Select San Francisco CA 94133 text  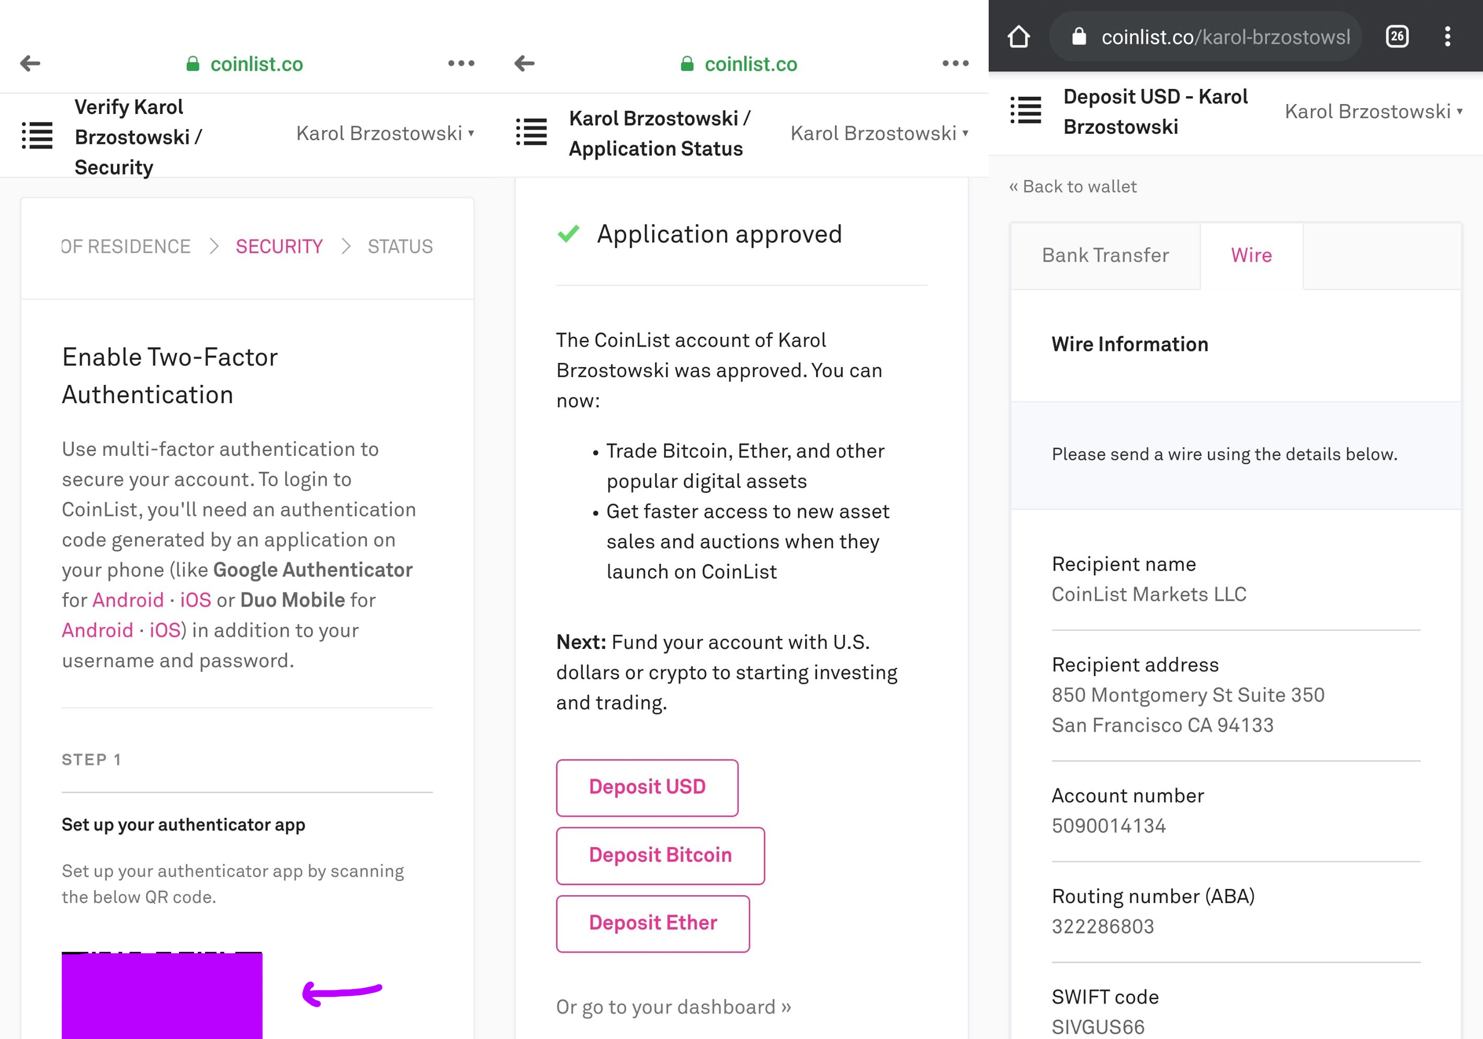coord(1162,725)
